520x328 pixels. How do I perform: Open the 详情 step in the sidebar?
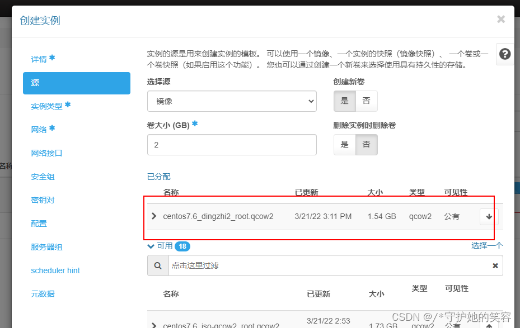pos(39,60)
